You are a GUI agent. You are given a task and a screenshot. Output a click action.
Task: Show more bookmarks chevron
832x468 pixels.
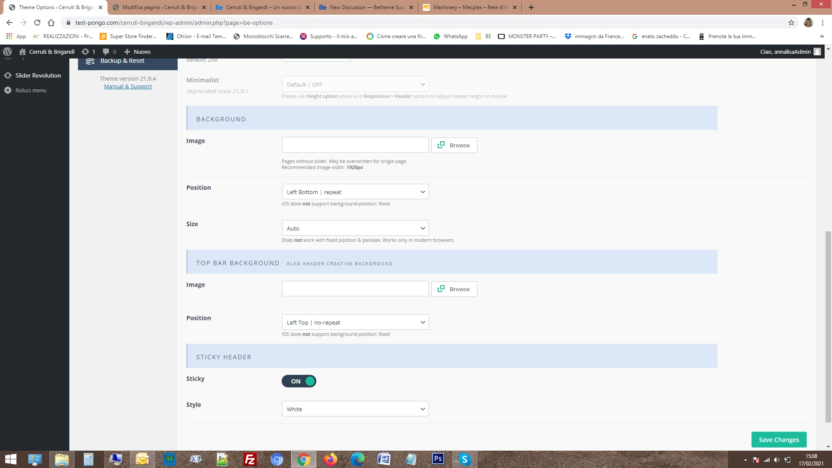(822, 36)
